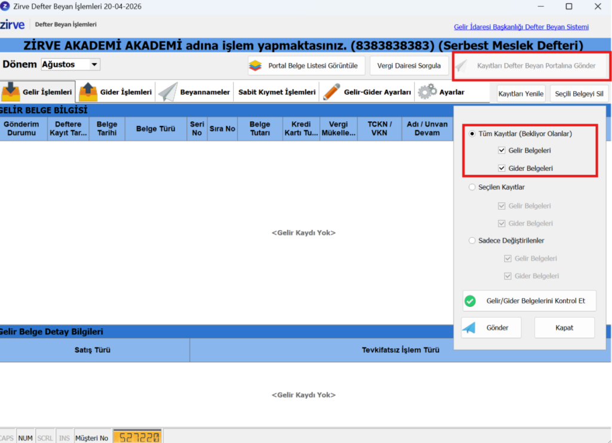Screen dimensions: 612x443
Task: Toggle Gelir Belgeleri under Sadece Değiştirilenler
Action: (508, 259)
